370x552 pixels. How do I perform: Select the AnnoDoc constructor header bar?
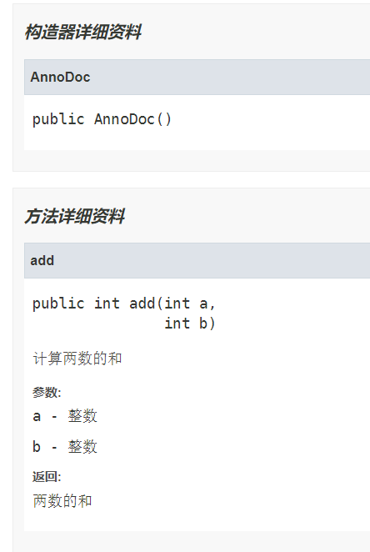[197, 77]
